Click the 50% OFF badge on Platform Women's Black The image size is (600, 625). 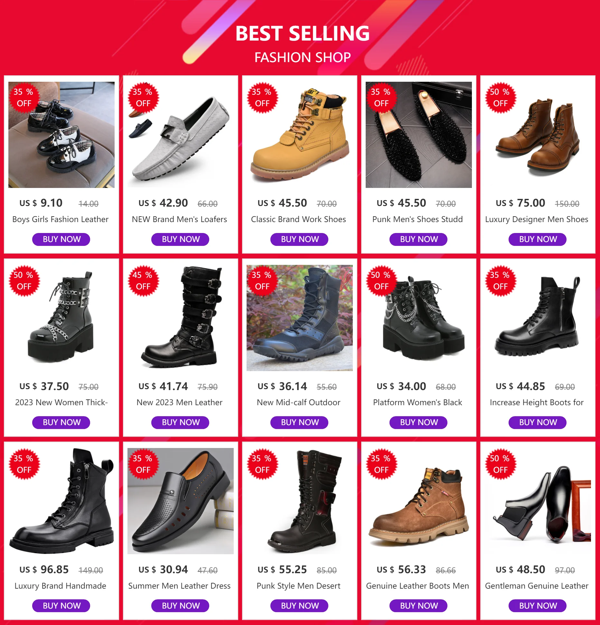coord(381,281)
